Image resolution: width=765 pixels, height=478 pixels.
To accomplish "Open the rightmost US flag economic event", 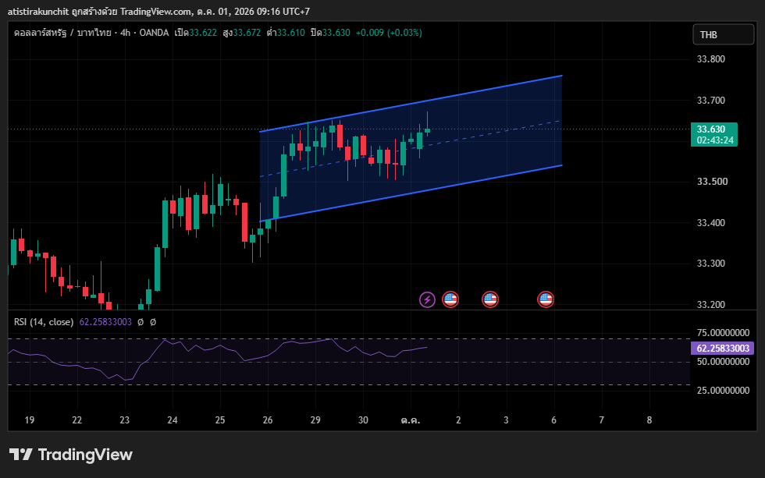I will click(546, 299).
